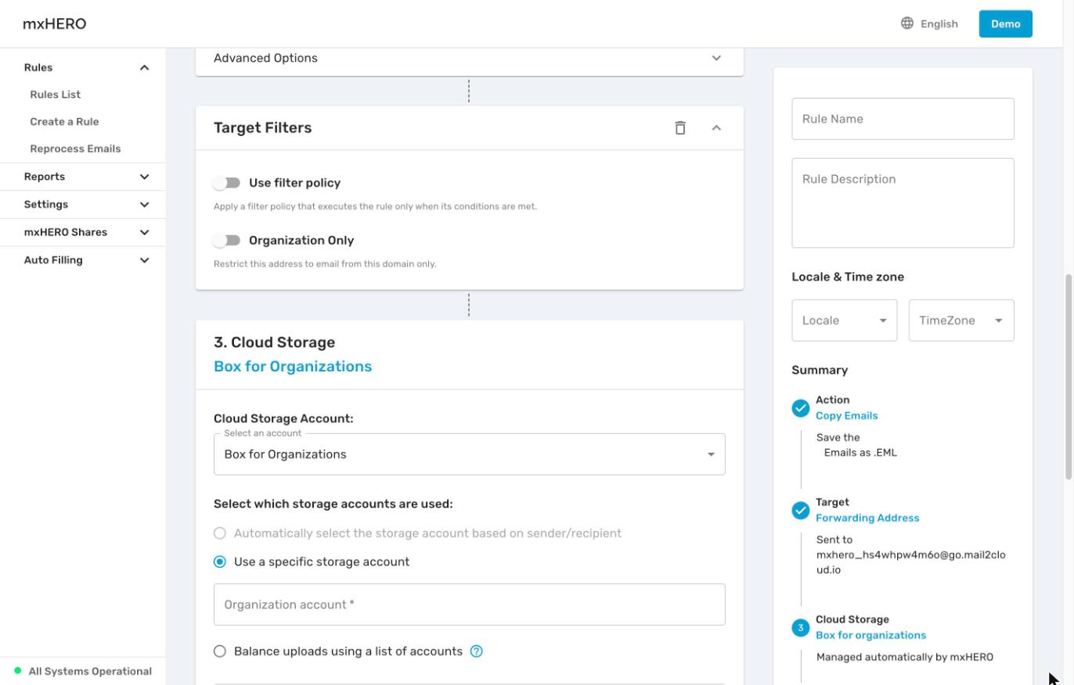
Task: Delete the Target Filters section via trash icon
Action: (x=680, y=128)
